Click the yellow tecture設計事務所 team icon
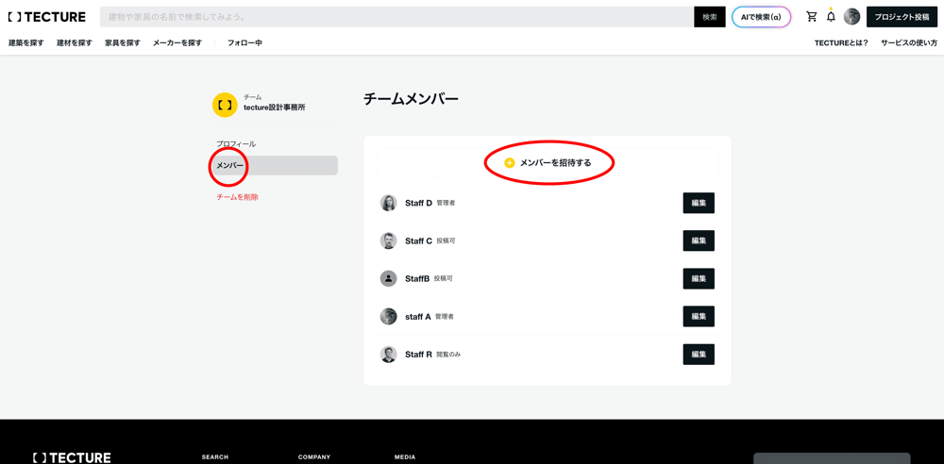The image size is (944, 464). 225,105
